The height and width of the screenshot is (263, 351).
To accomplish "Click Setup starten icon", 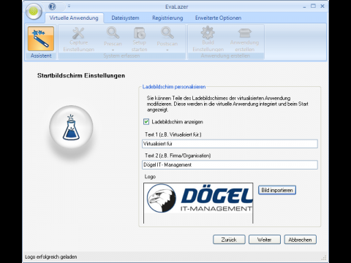I will 140,39.
